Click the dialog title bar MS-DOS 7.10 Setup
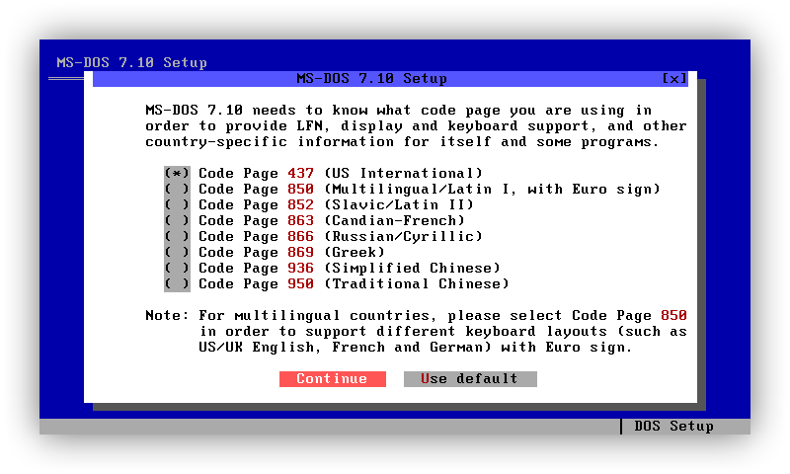Screen dimensions: 790x474 click(372, 79)
